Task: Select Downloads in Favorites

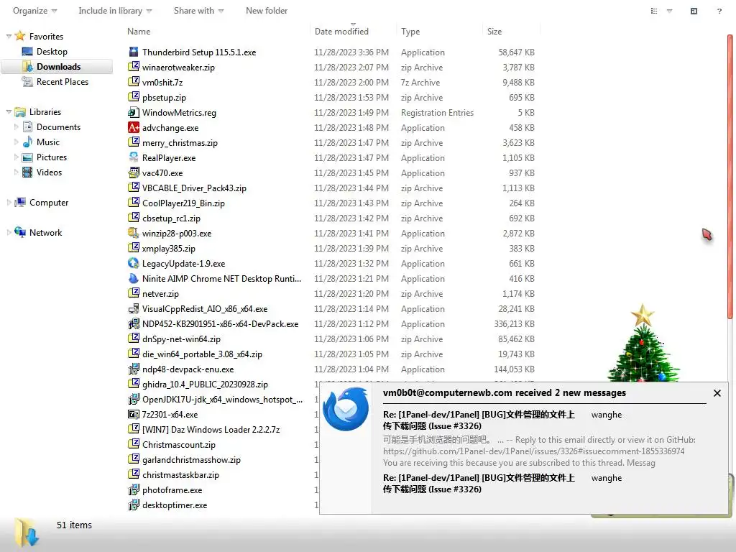Action: click(x=58, y=67)
